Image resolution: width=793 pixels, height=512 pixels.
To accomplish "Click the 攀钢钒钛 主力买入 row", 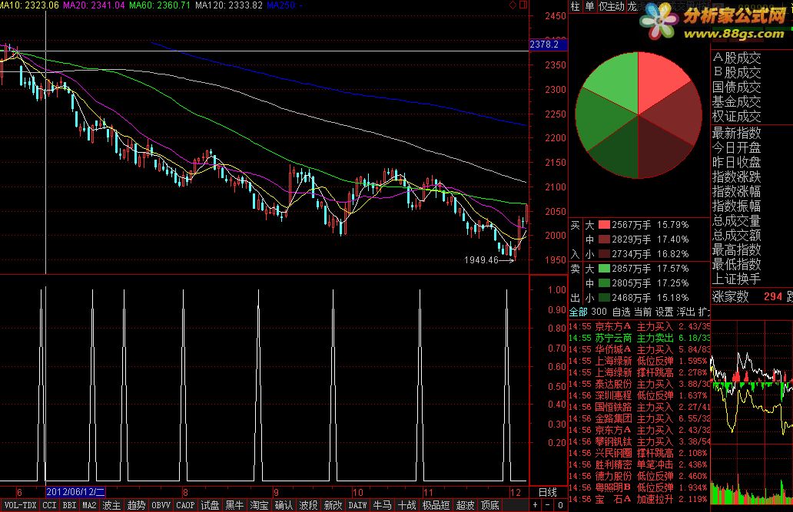I will (x=639, y=441).
